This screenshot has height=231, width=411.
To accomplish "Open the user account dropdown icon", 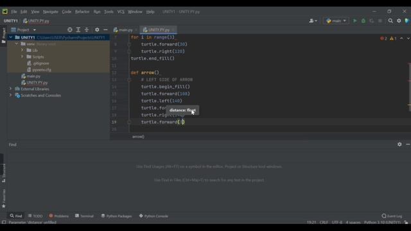I will [313, 21].
